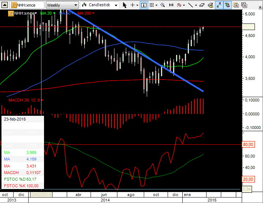263x203 pixels.
Task: Open the grid options dropdown arrow
Action: coord(157,5)
